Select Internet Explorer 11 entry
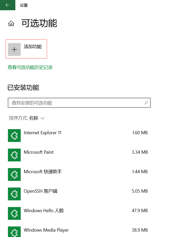Viewport: 181px width, 237px height. pyautogui.click(x=78, y=136)
